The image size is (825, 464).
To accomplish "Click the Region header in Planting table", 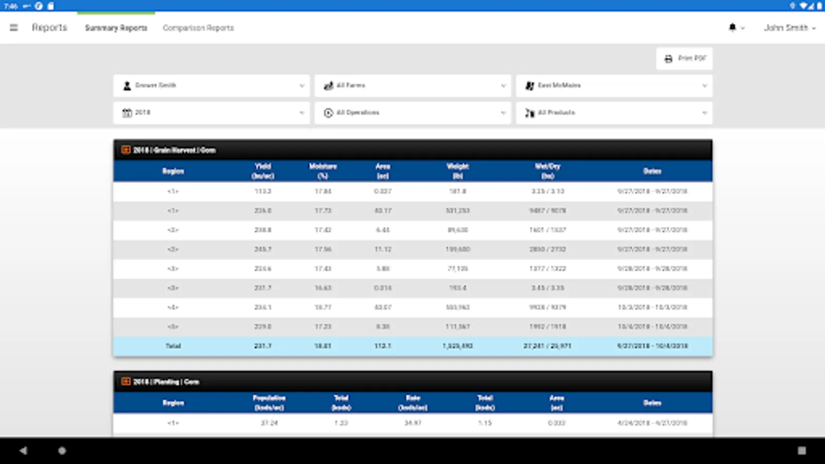I will click(173, 403).
